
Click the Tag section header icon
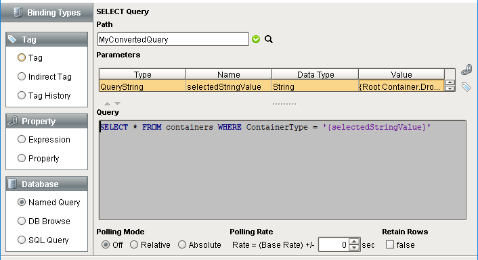click(x=12, y=39)
